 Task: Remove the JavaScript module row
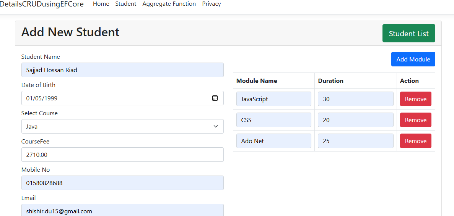pos(415,99)
